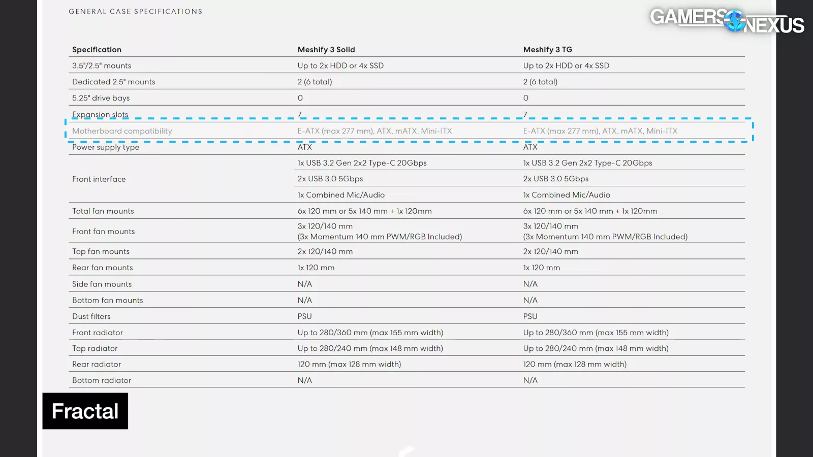Click the General Case Specifications heading

point(136,11)
